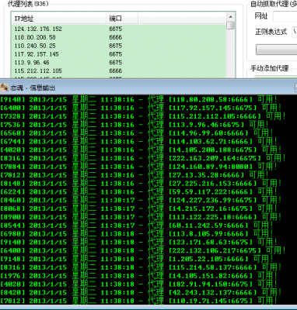This screenshot has width=297, height=310.
Task: Click the 代理列表(936) group label
Action: point(28,4)
